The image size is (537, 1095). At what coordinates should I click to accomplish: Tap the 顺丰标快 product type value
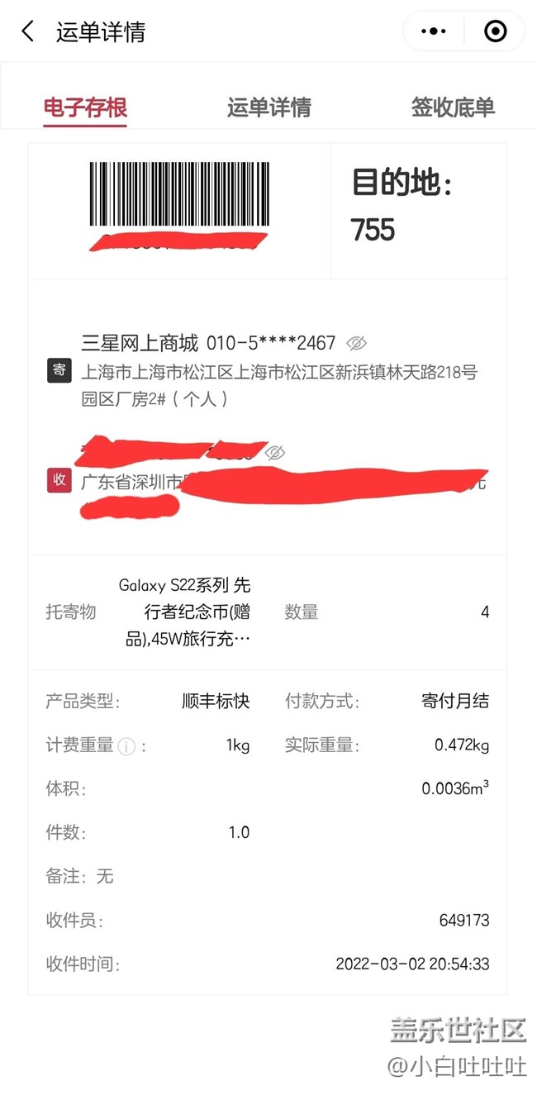[216, 702]
